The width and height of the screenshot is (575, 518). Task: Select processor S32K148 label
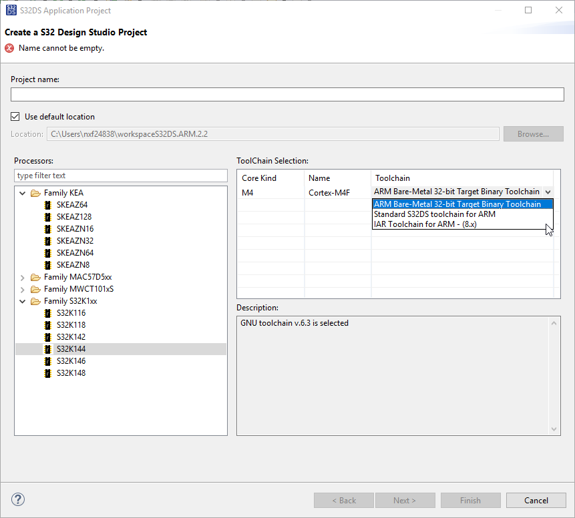71,373
